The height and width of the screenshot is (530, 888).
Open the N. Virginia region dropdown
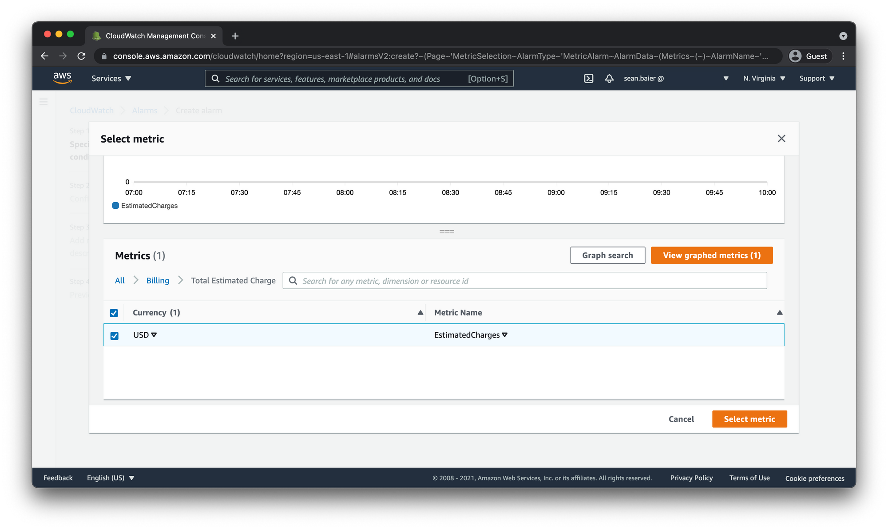(764, 79)
